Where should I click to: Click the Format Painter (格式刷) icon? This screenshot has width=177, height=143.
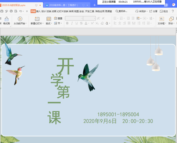[x=6, y=19]
